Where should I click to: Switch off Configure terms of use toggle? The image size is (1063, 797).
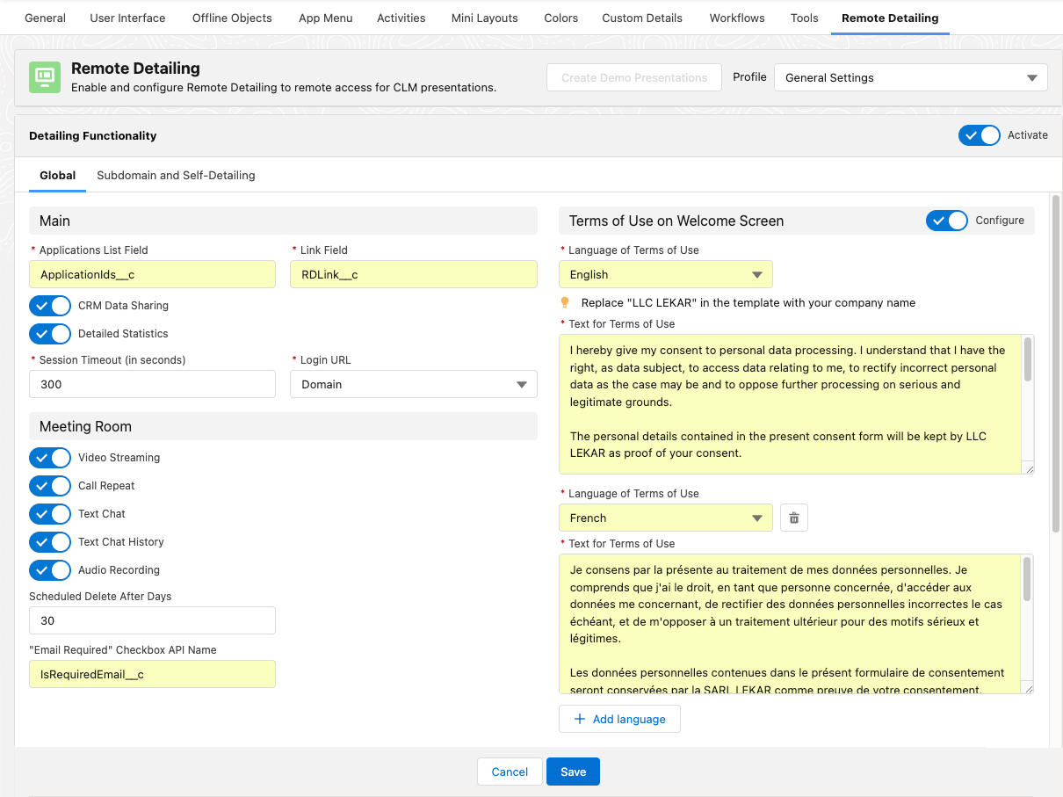click(x=946, y=221)
